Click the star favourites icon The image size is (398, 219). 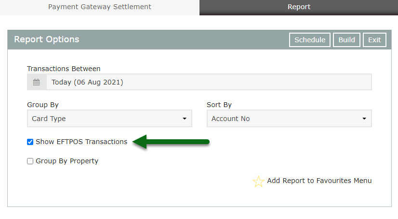tap(259, 181)
